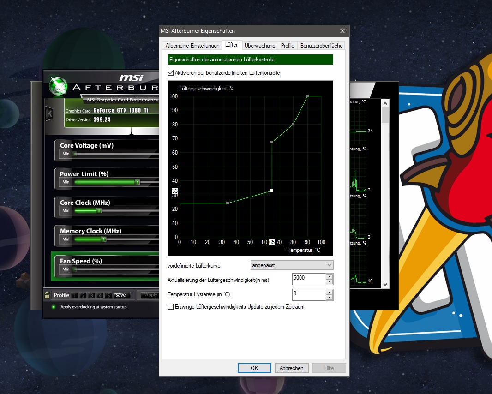The image size is (492, 394).
Task: Click the GeForce GTX 1080 Ti label
Action: (x=121, y=110)
